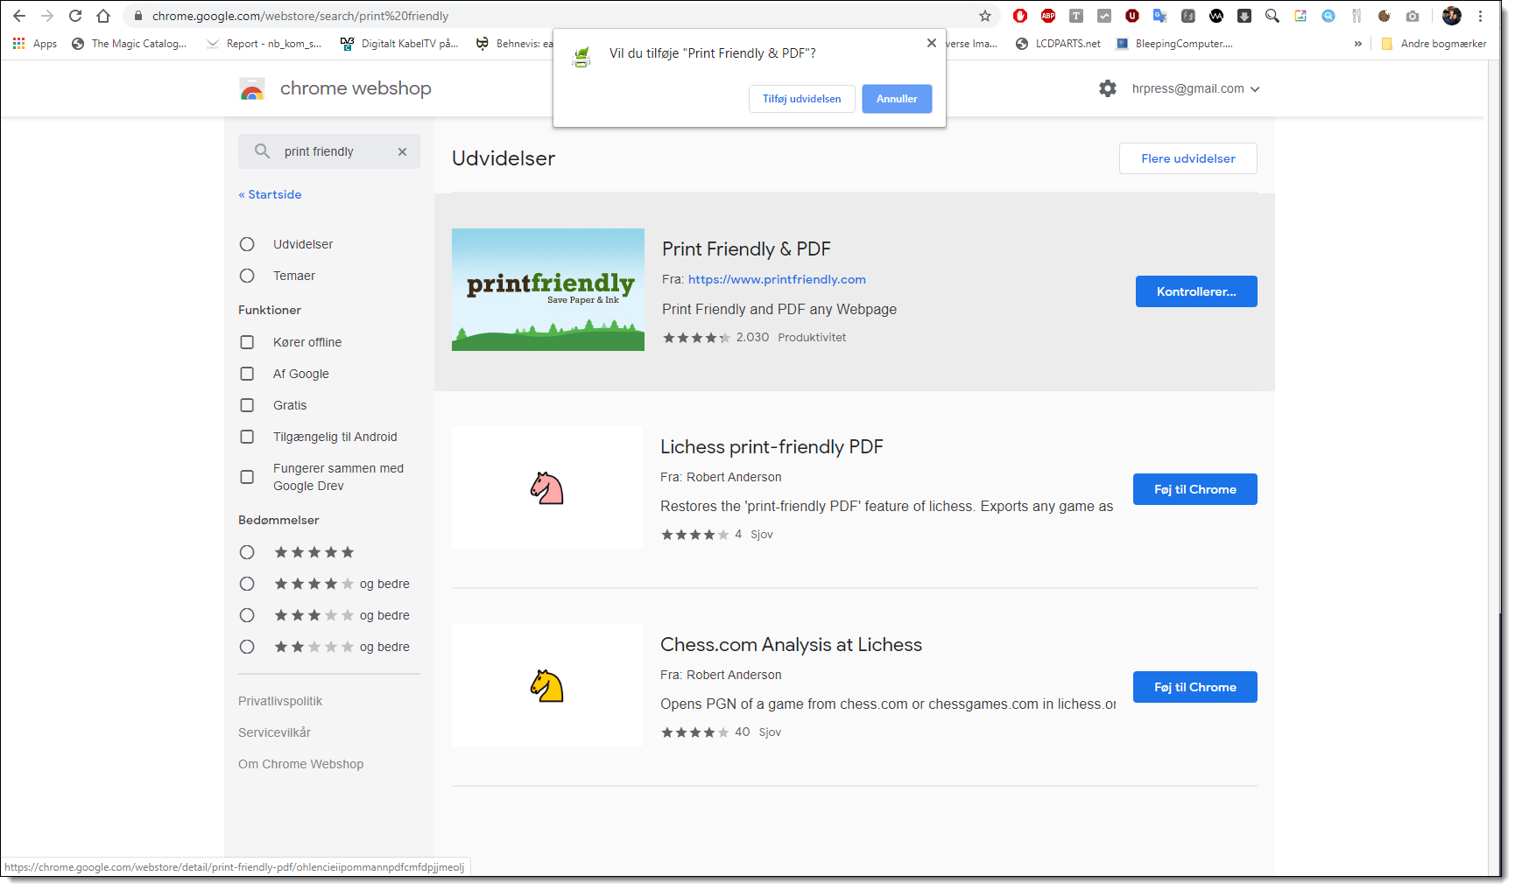Image resolution: width=1515 pixels, height=890 pixels.
Task: Click Tilføj udvidelsen in the dialog
Action: [801, 98]
